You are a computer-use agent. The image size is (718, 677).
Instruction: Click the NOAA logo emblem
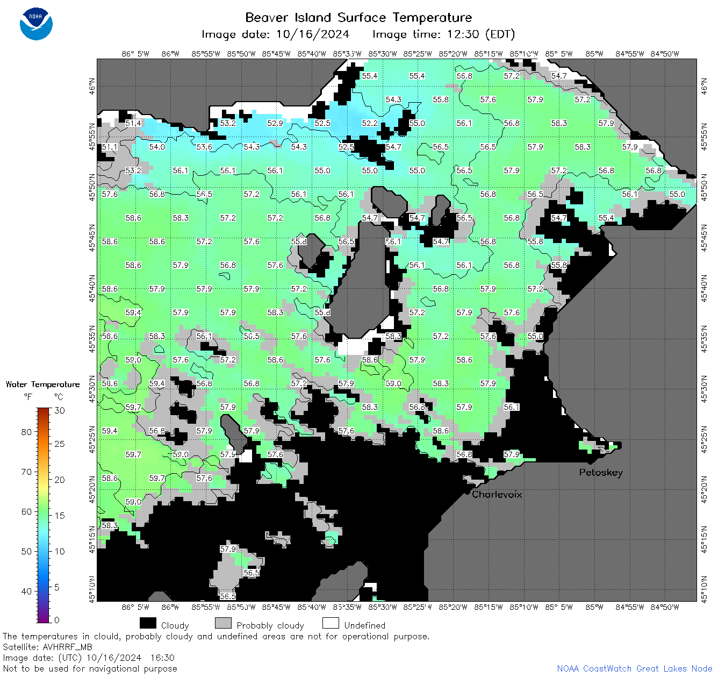point(36,24)
